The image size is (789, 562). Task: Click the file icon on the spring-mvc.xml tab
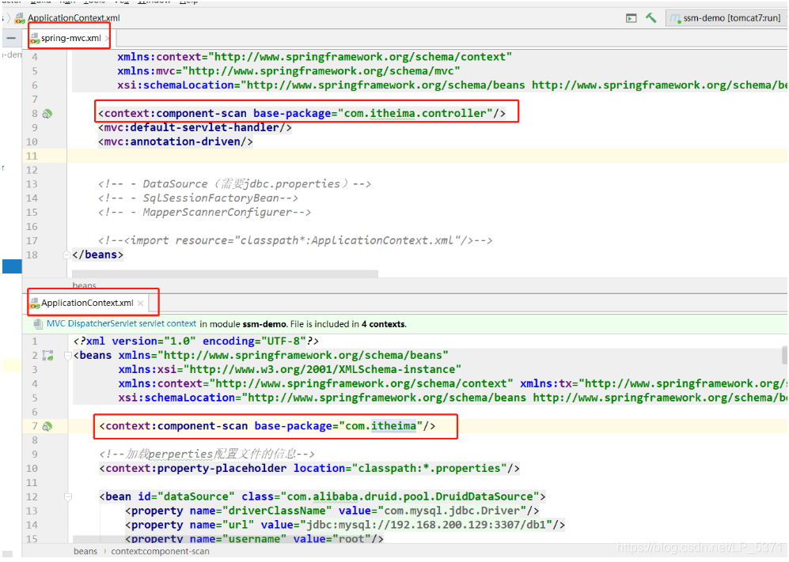click(35, 39)
